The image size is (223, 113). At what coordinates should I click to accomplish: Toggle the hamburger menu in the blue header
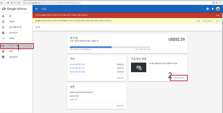[37, 9]
